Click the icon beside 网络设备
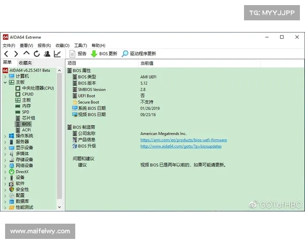Image resolution: width=305 pixels, height=244 pixels. click(12, 166)
